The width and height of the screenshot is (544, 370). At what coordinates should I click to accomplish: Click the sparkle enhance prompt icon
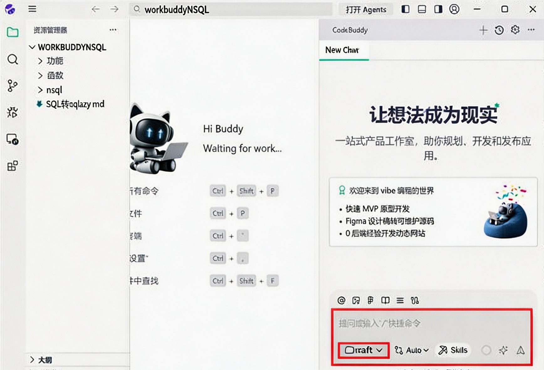pyautogui.click(x=503, y=350)
